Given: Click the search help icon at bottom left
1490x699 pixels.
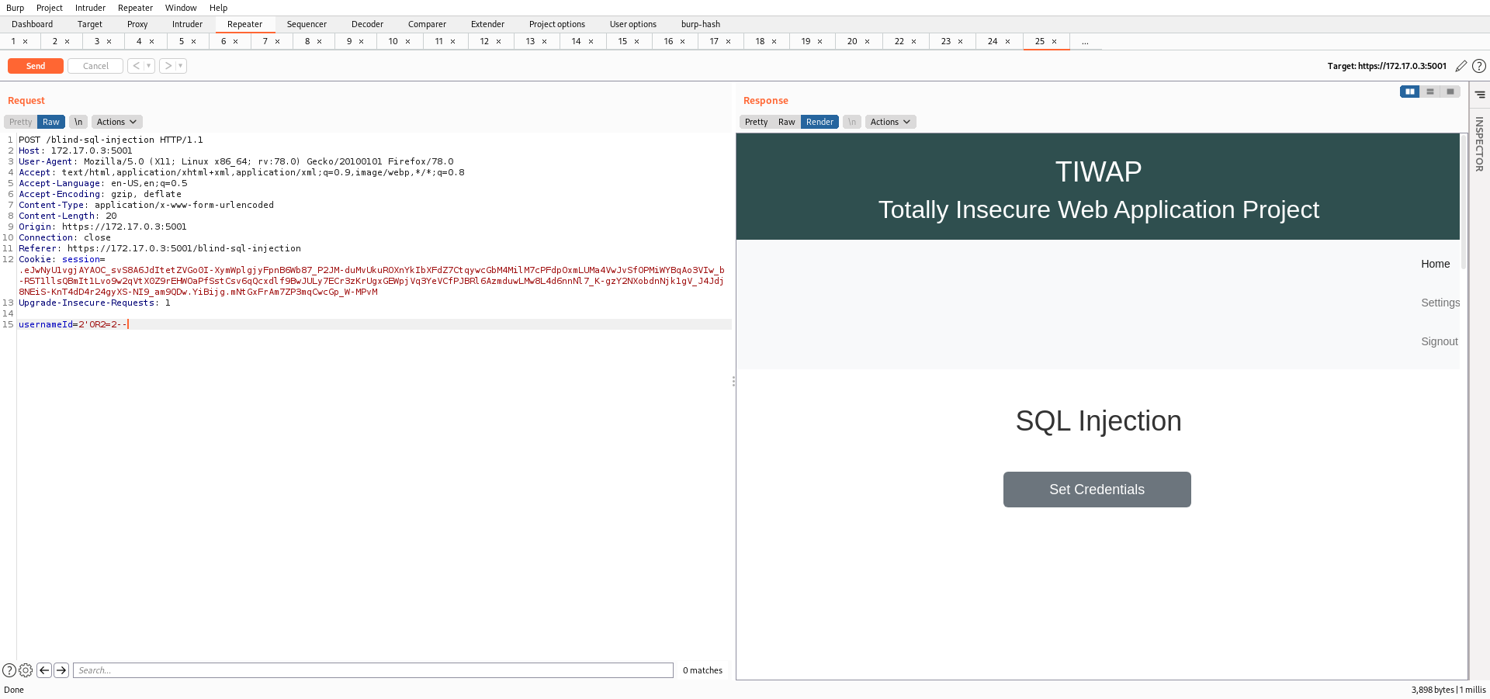Looking at the screenshot, I should [x=9, y=670].
